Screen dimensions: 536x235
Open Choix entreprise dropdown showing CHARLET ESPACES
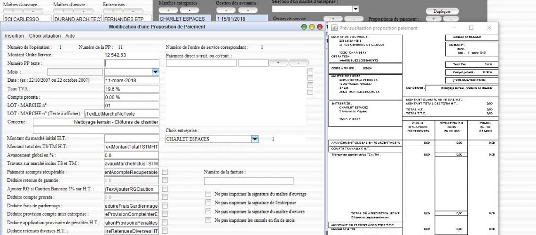(255, 139)
